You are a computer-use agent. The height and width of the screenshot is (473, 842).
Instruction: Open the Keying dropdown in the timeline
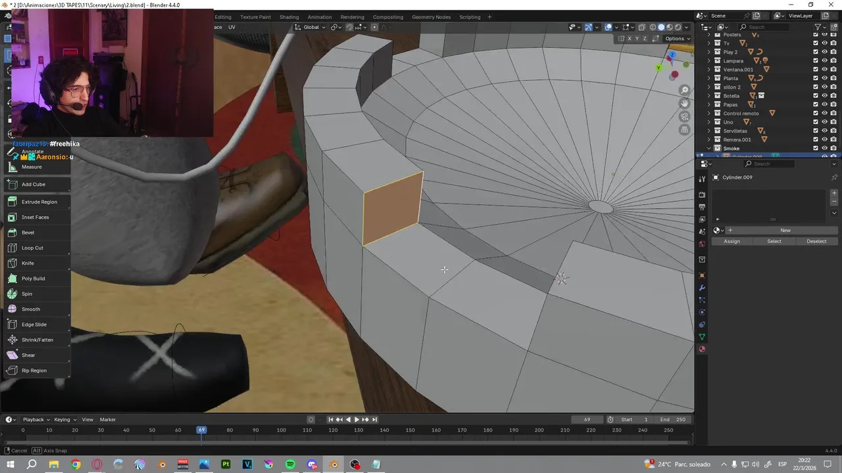coord(65,419)
